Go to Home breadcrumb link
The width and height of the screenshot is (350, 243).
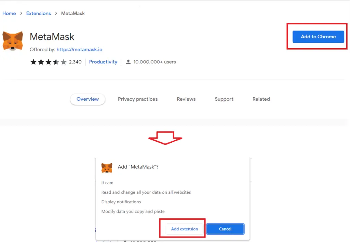pyautogui.click(x=9, y=13)
